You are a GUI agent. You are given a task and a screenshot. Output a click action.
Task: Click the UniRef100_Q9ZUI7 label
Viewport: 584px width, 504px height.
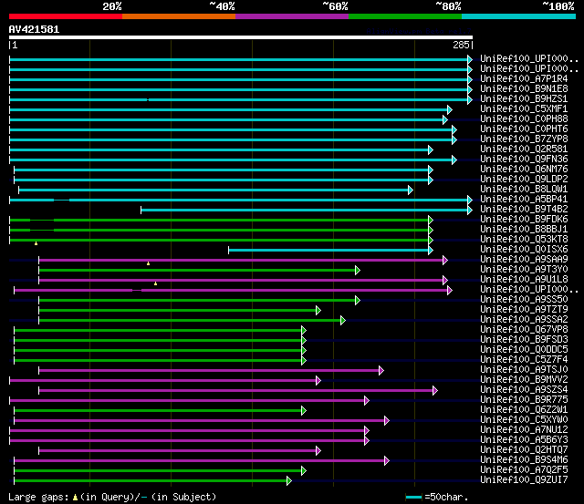(524, 480)
